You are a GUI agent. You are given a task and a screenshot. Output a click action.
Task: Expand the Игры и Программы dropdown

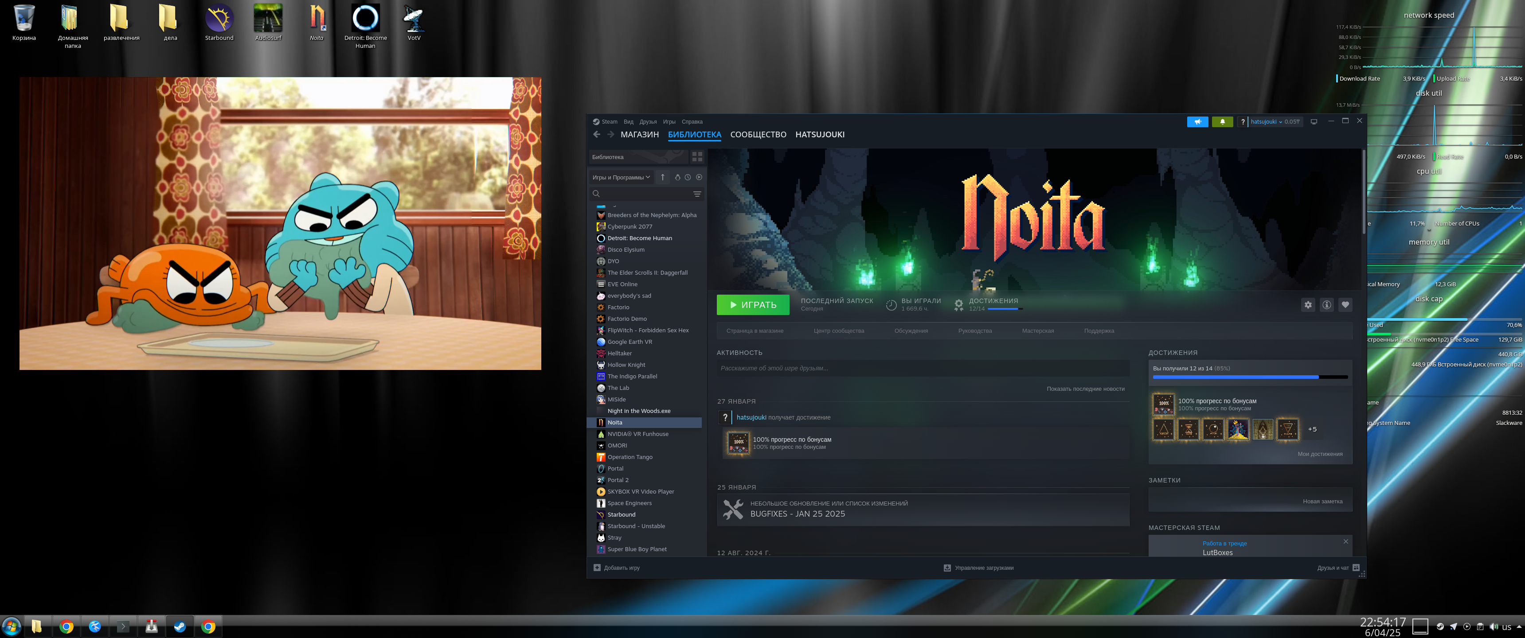click(621, 177)
